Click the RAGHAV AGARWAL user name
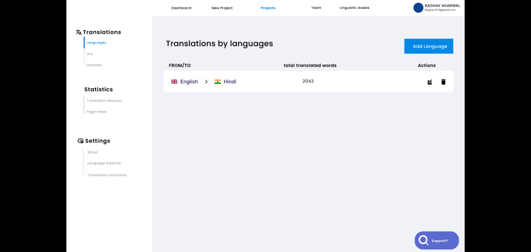531x252 pixels. pyautogui.click(x=442, y=6)
